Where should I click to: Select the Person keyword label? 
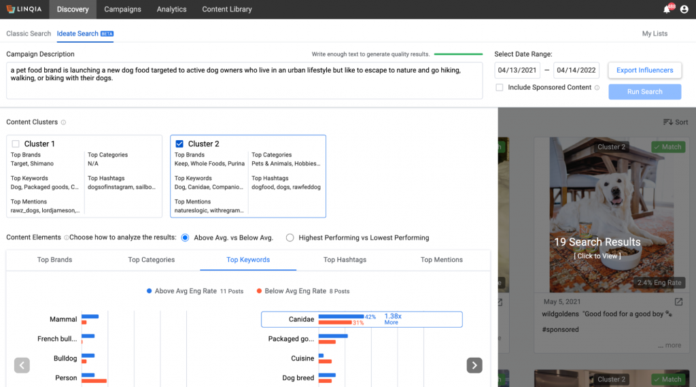(66, 378)
